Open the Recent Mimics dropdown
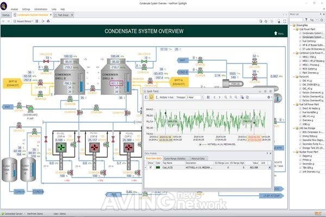Image resolution: width=326 pixels, height=217 pixels. 23,21
